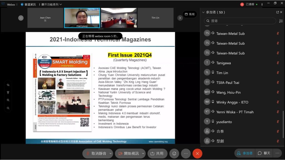Image resolution: width=285 pixels, height=160 pixels.
Task: Click muted mic icon for Yenni Wiska
Action: pos(278,112)
